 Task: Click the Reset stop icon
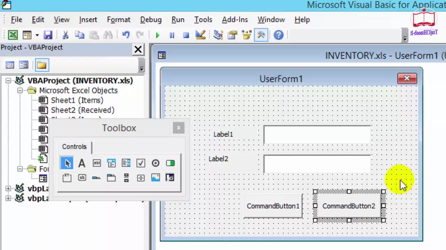tap(186, 35)
